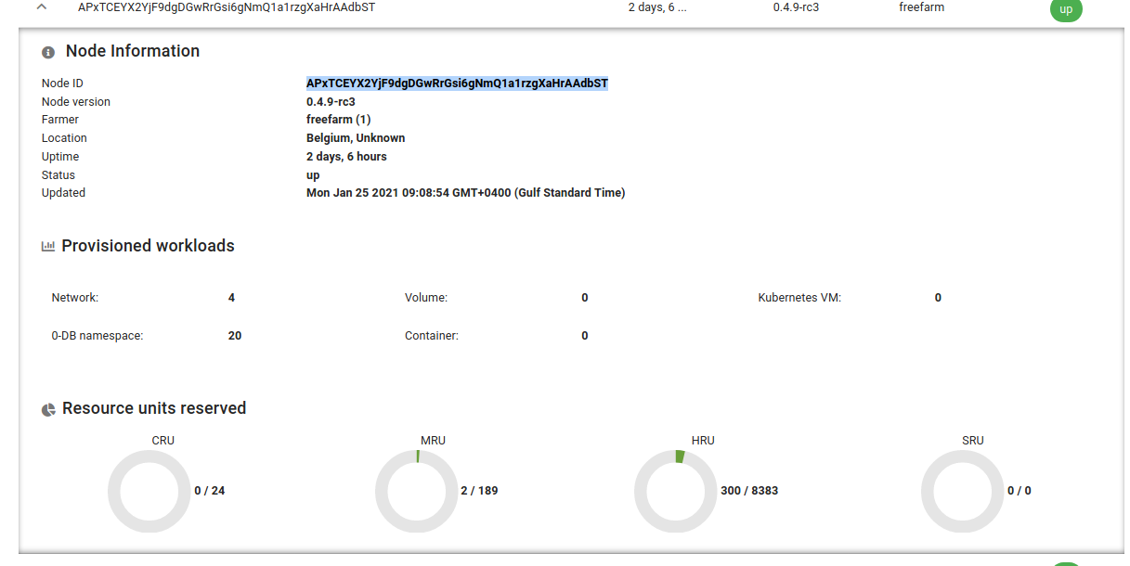
Task: Click the location value 'Belgium, Unknown'
Action: pyautogui.click(x=356, y=138)
